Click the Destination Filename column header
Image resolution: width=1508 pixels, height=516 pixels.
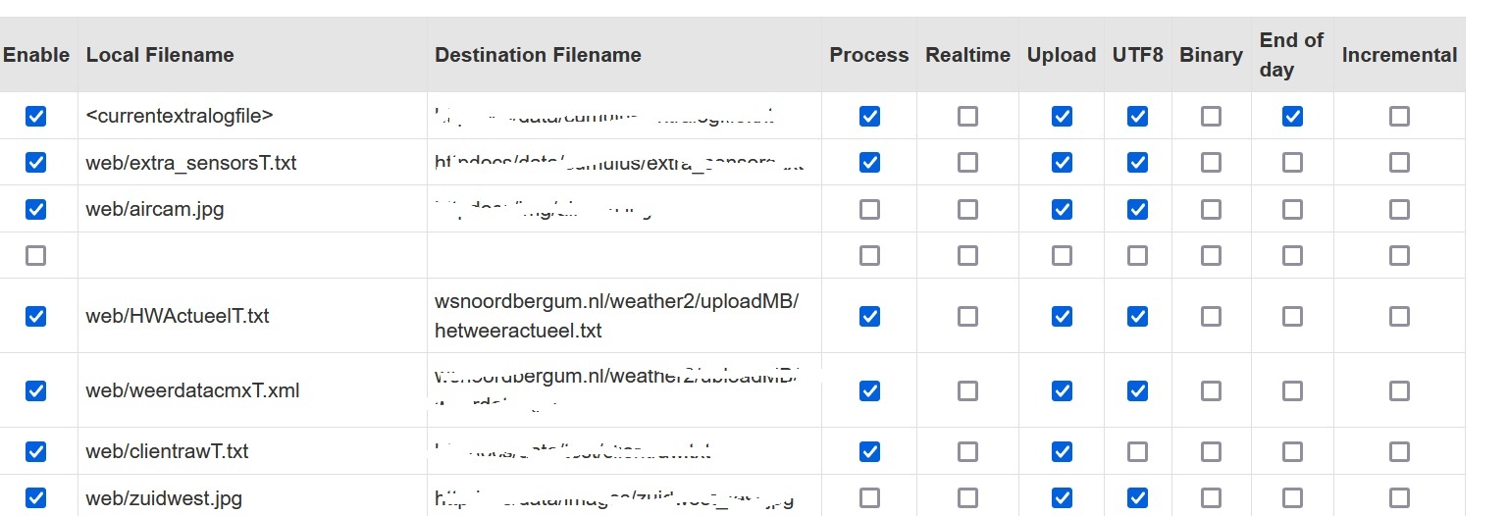pos(538,55)
